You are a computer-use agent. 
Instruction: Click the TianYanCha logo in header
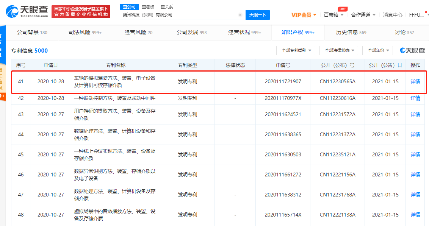[x=27, y=12]
